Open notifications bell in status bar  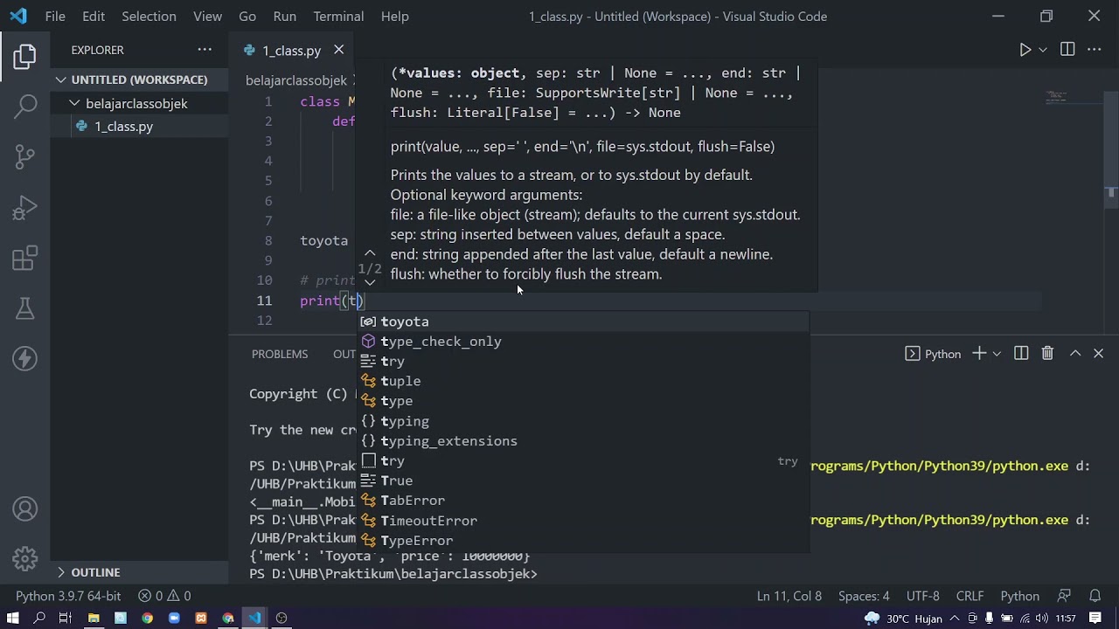pos(1095,596)
